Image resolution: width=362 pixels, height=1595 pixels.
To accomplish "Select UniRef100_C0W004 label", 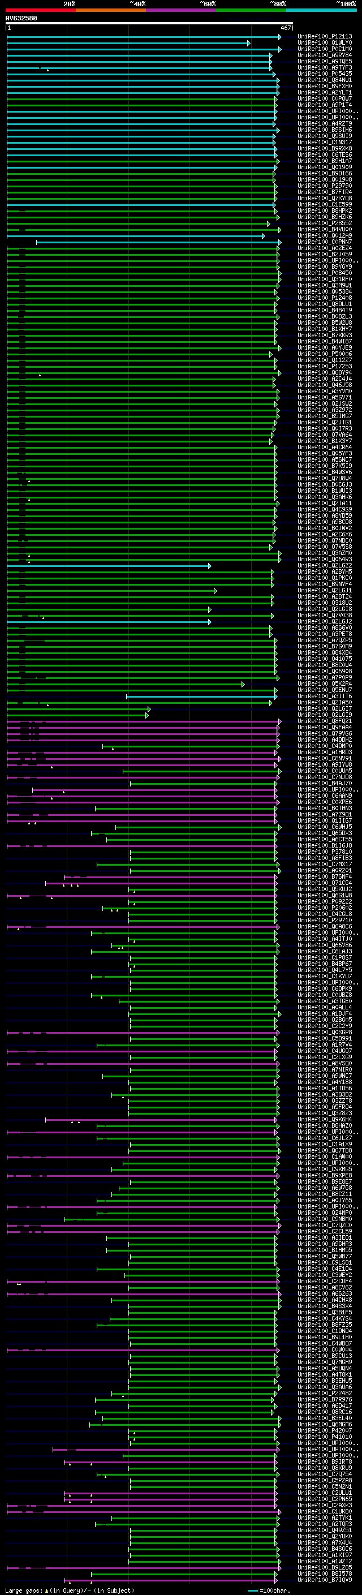I will [325, 1350].
